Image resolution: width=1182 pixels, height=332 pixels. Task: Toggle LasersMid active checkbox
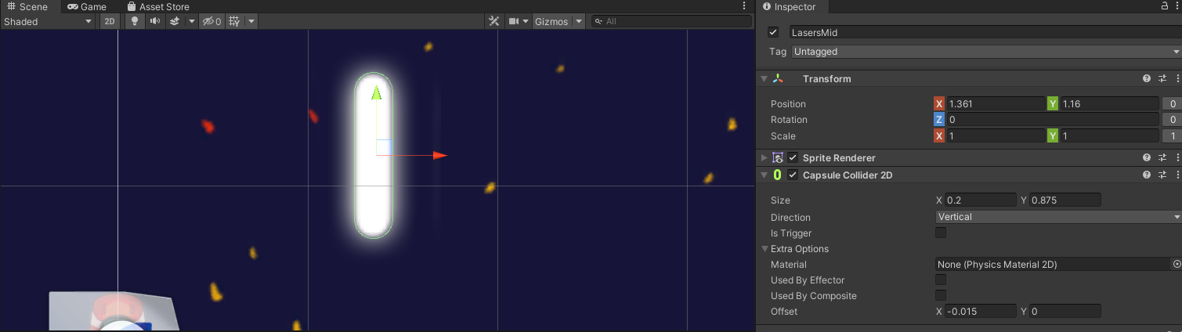[773, 32]
